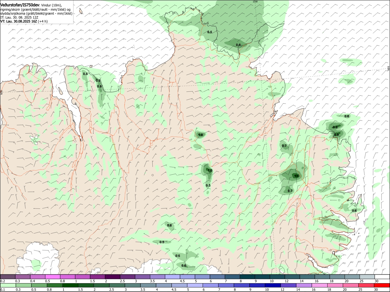The height and width of the screenshot is (292, 390).
Task: Click the 'VT: Lau. 30.08.2025 16Z (+4 h)' line
Action: [24, 21]
